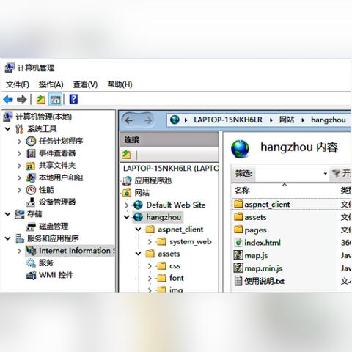Click the Device Manager icon
The width and height of the screenshot is (352, 352).
[x=31, y=202]
